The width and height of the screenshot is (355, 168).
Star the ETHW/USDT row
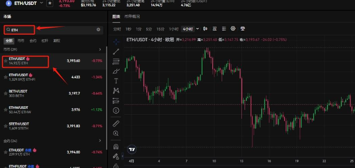(6, 110)
